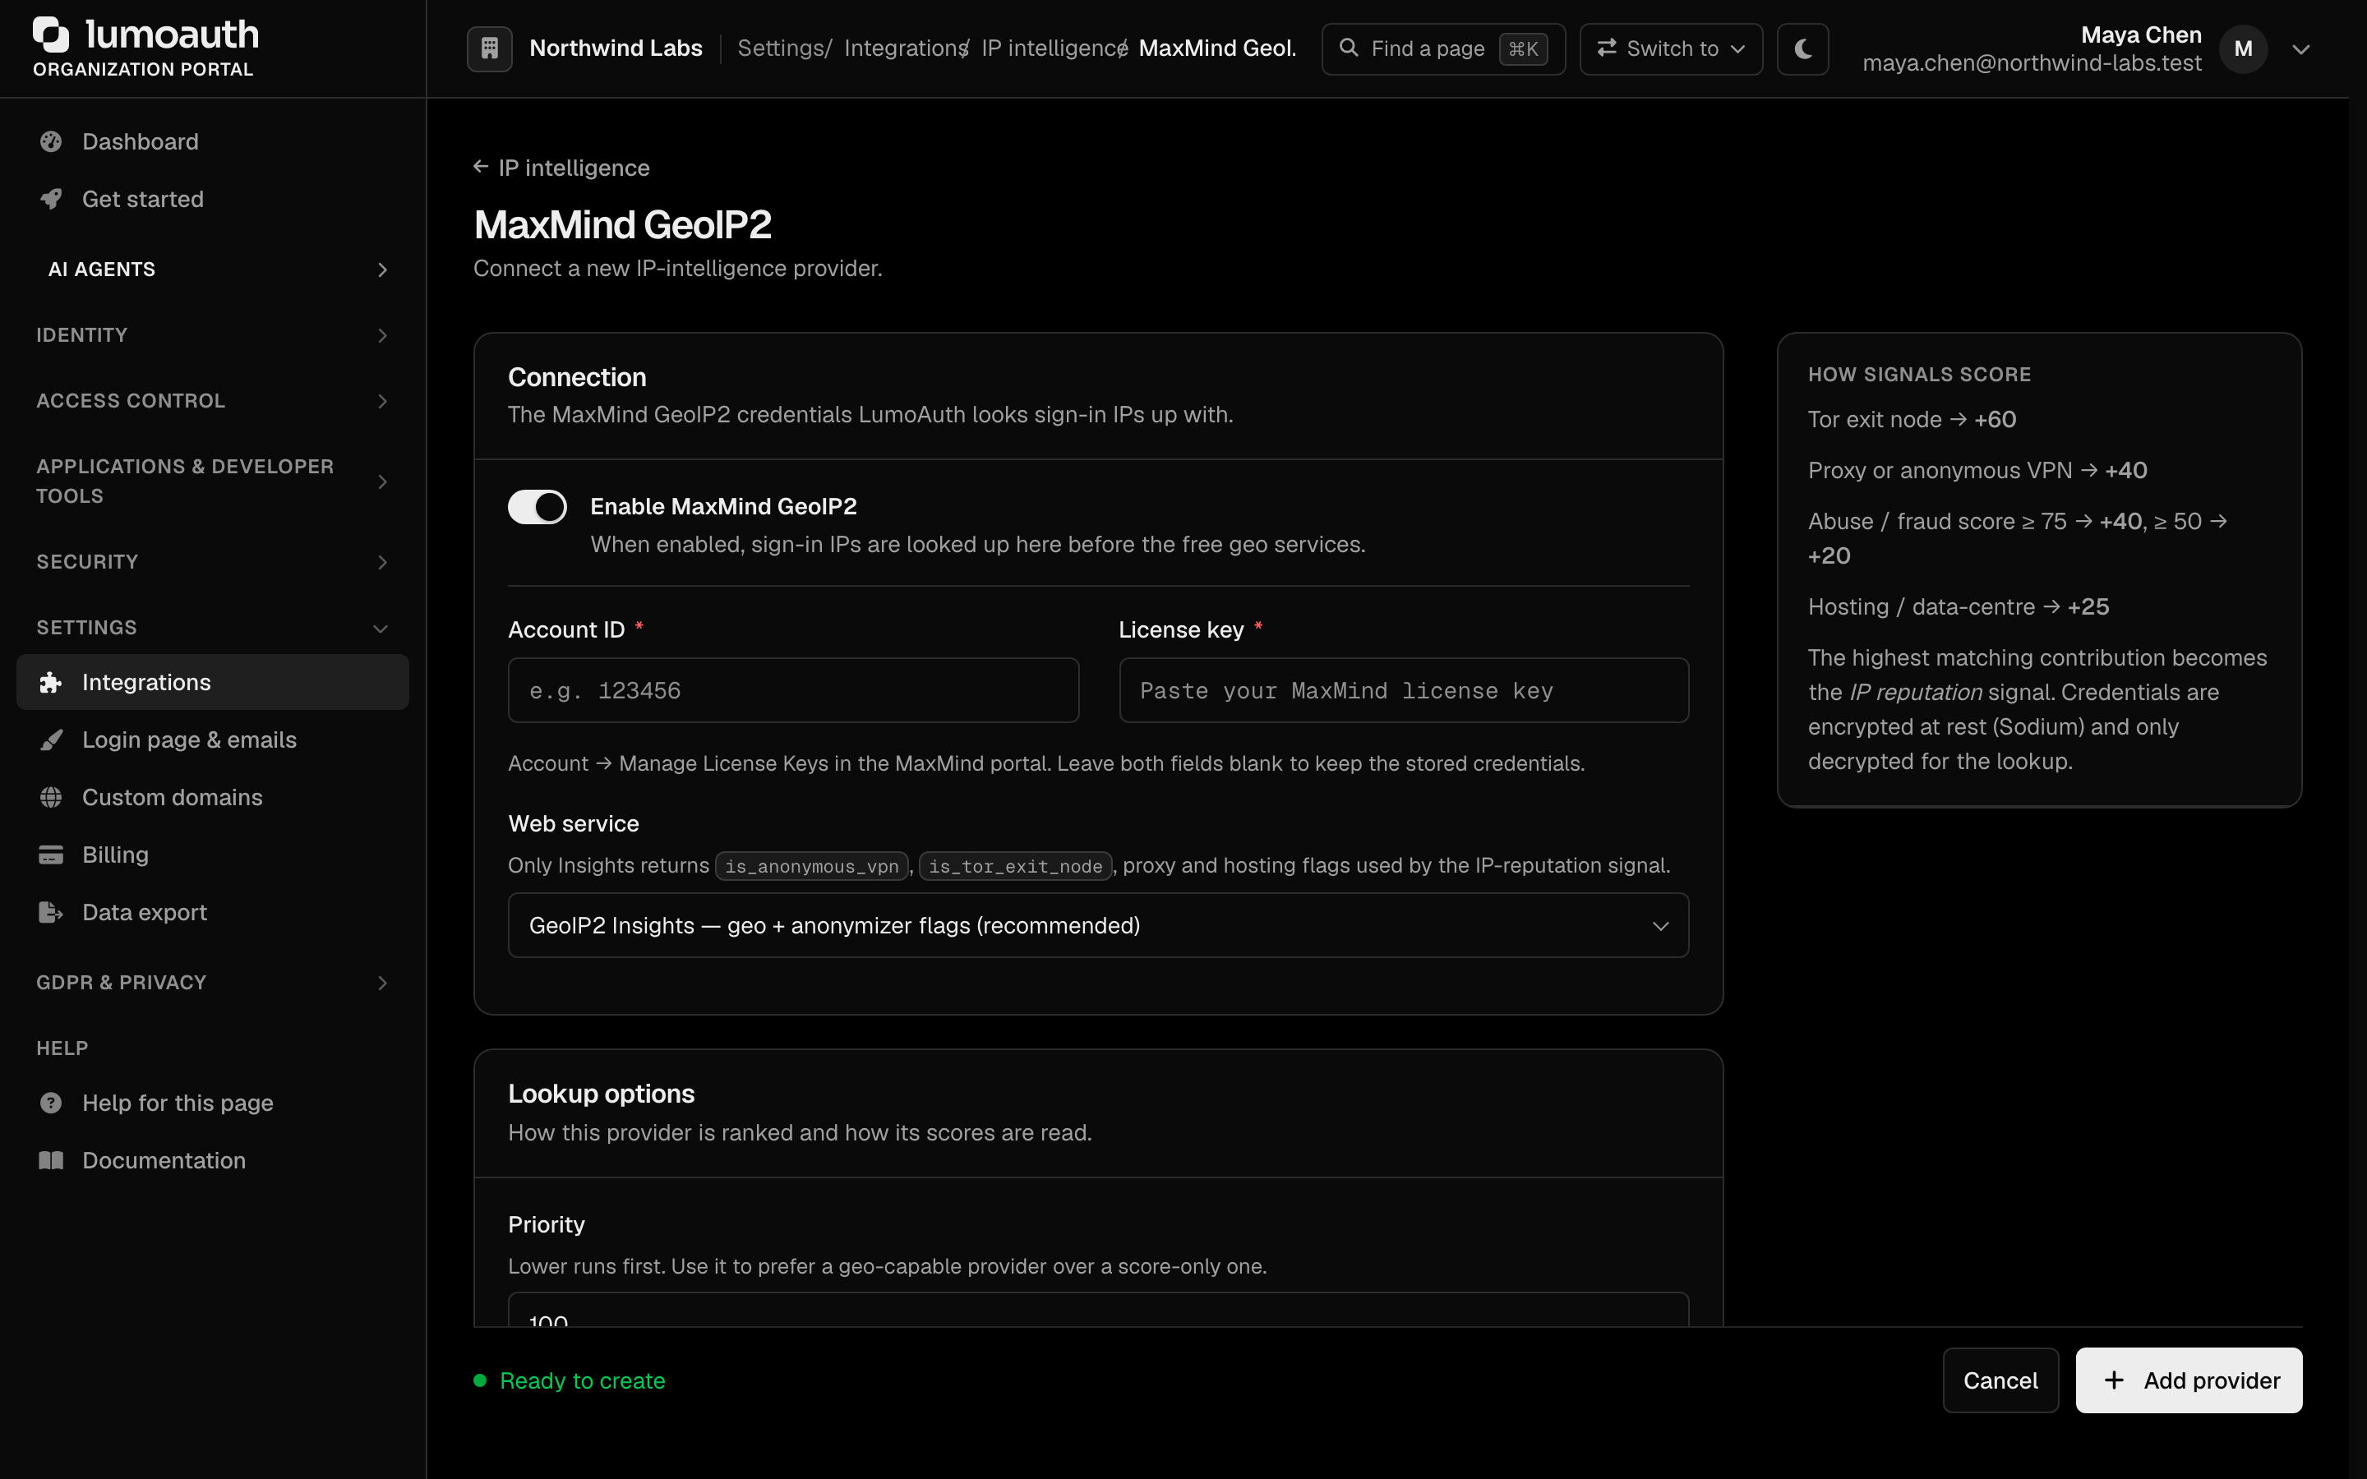Open the user account menu chevron
The width and height of the screenshot is (2367, 1479).
coord(2300,49)
